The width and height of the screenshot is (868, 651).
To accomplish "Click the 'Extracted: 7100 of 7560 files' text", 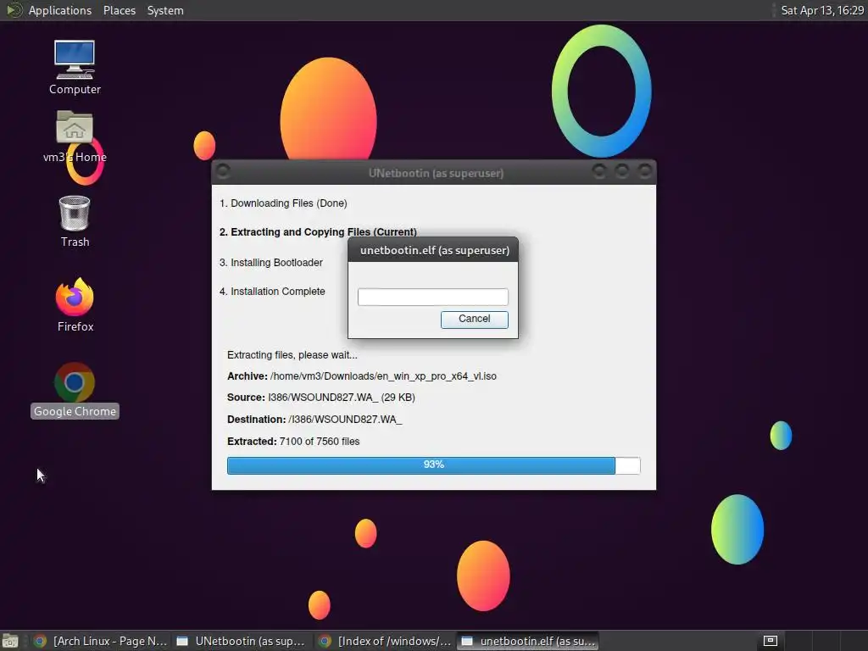I will (293, 441).
